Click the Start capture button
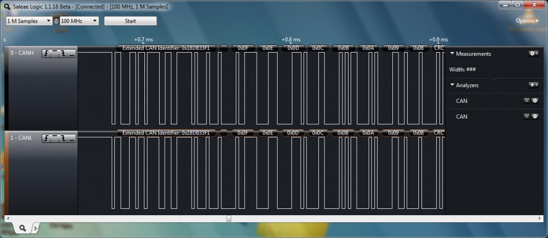The height and width of the screenshot is (238, 548). (x=130, y=21)
